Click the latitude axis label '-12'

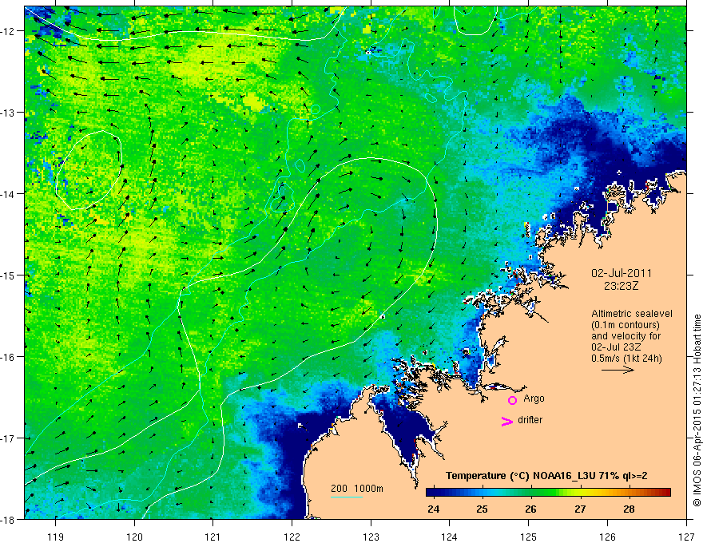click(x=8, y=31)
